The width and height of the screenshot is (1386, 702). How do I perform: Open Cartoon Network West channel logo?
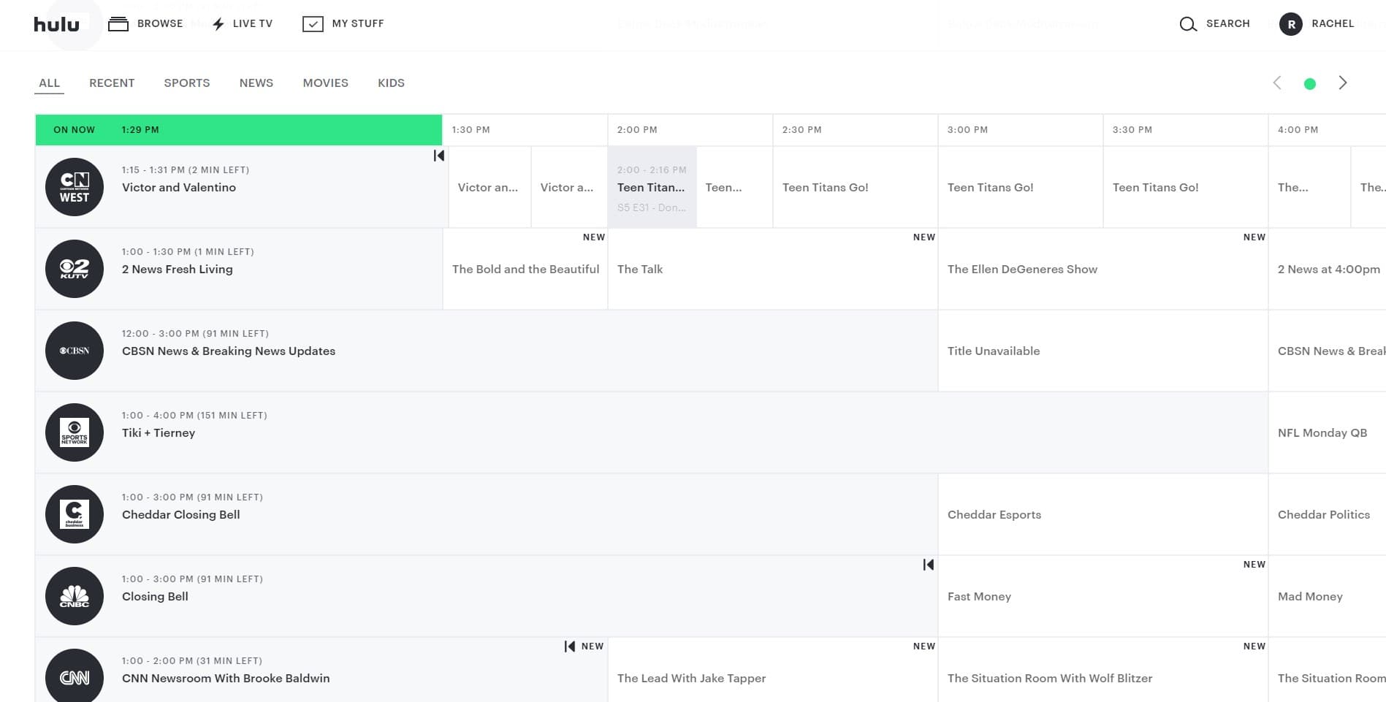point(75,187)
